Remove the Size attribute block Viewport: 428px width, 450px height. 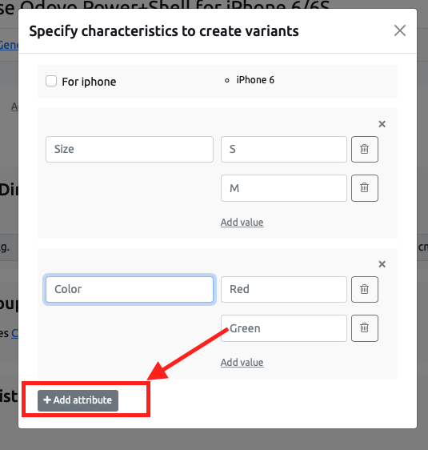(x=382, y=124)
